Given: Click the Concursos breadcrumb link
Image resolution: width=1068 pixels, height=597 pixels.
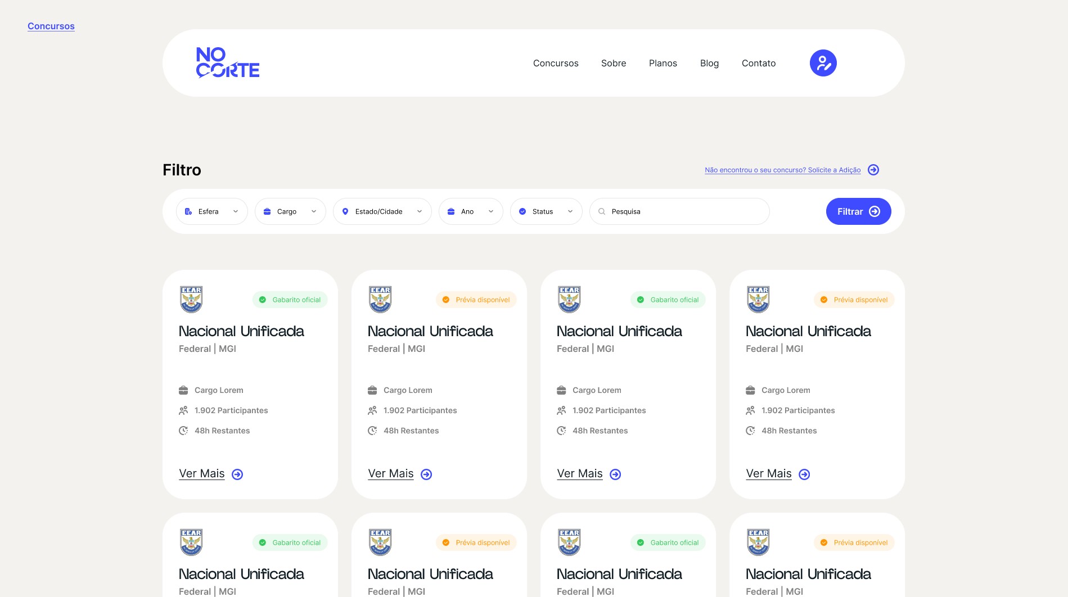Looking at the screenshot, I should 51,26.
